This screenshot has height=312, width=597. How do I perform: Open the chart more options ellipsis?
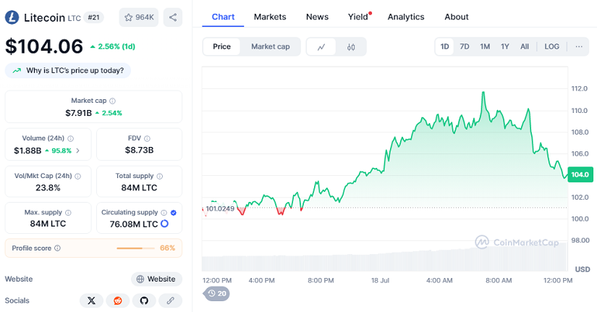(579, 46)
